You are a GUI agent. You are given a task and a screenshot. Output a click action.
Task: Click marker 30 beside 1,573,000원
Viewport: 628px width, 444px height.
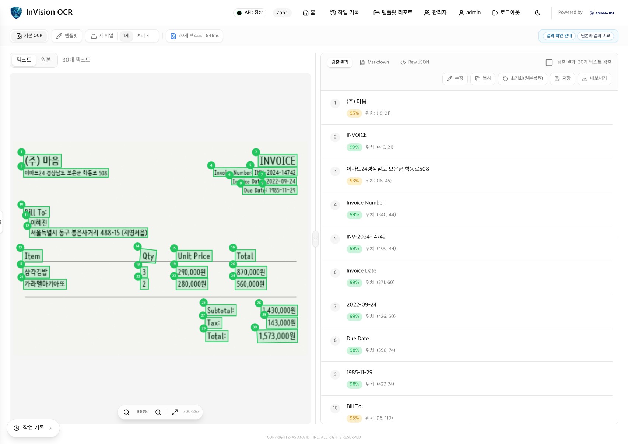coord(255,327)
